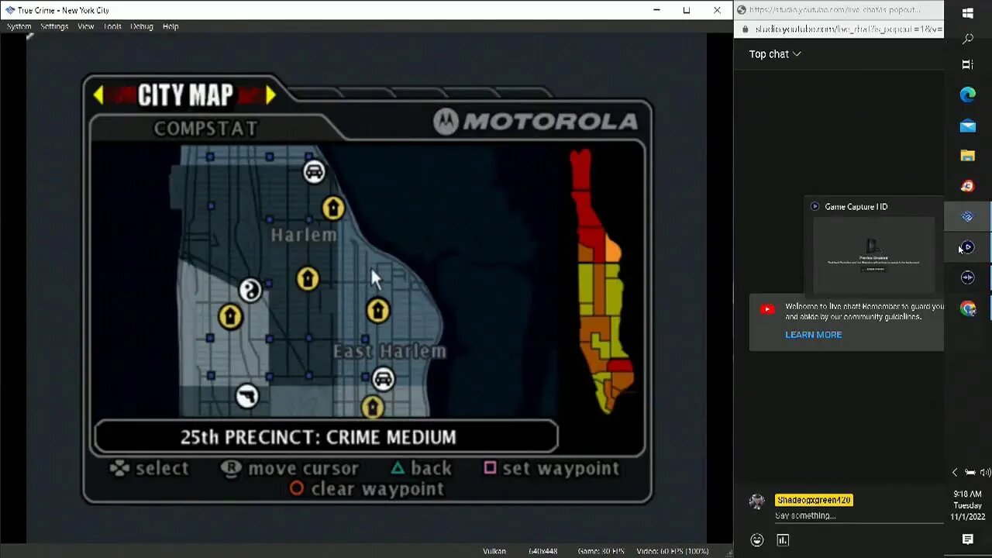This screenshot has height=558, width=992.
Task: Click the triangle 'back' prompt
Action: click(421, 468)
